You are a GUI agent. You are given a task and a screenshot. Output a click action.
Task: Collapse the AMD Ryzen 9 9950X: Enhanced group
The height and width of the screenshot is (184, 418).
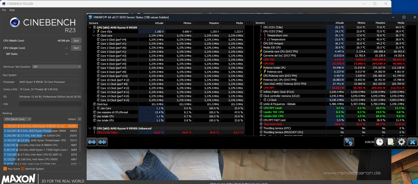[90, 128]
